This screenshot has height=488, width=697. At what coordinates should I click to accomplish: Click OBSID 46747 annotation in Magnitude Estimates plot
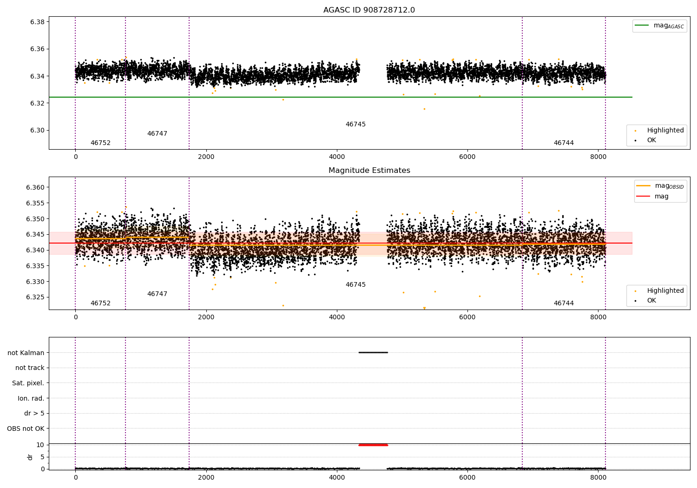(157, 294)
